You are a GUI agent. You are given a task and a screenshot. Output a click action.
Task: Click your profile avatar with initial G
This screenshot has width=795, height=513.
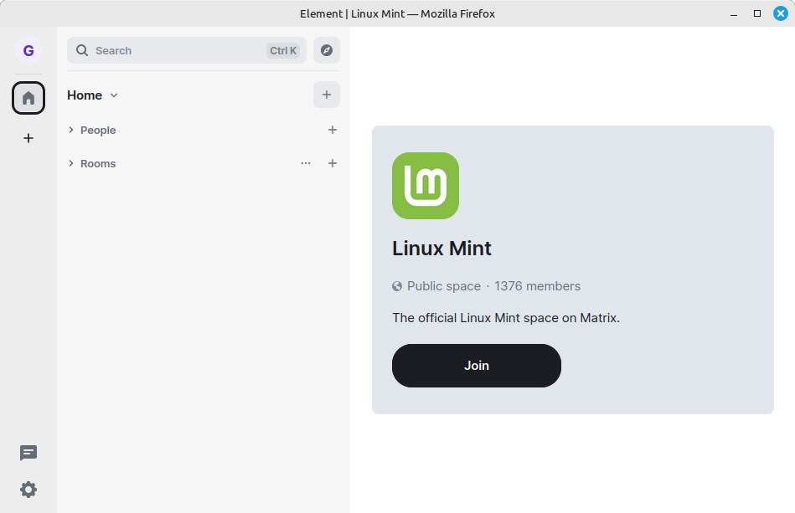28,50
